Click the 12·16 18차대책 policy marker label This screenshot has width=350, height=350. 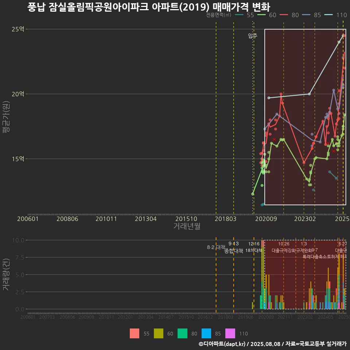click(x=254, y=247)
